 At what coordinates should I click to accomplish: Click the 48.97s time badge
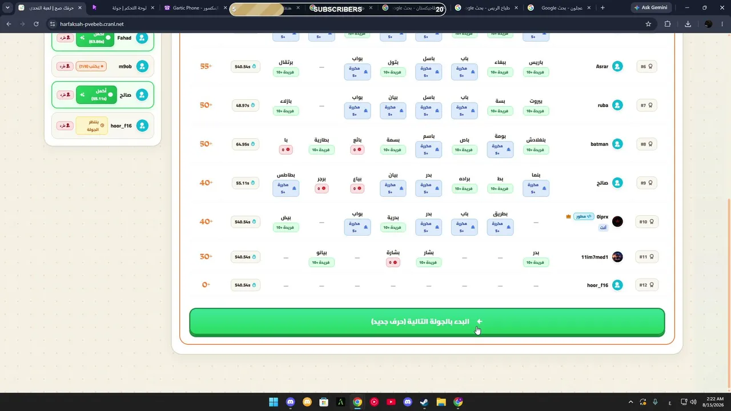tap(246, 106)
